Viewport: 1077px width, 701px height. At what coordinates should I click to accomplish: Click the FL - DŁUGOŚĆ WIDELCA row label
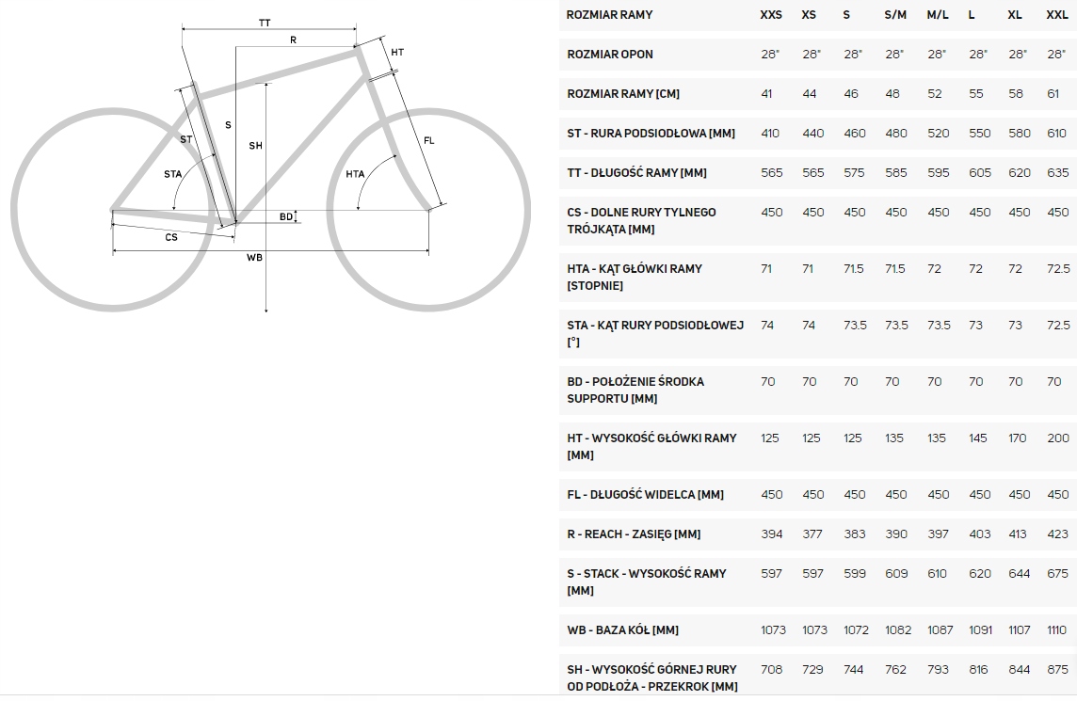(x=645, y=495)
